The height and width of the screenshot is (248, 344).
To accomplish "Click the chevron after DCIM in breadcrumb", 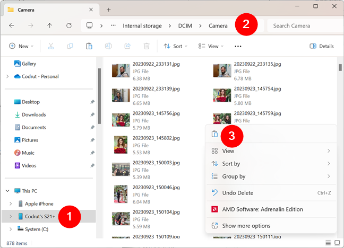I will [x=200, y=26].
